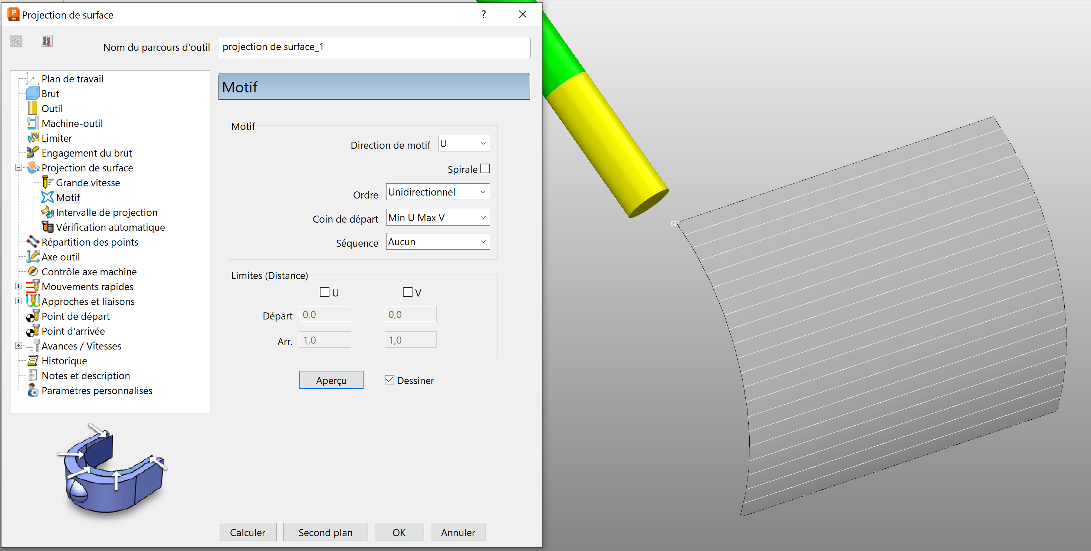The image size is (1091, 551).
Task: Click the Aperçu button
Action: tap(331, 380)
